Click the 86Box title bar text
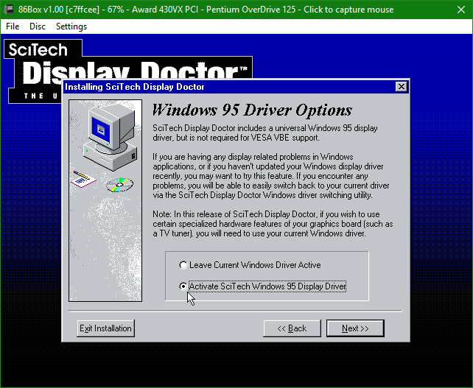Image resolution: width=473 pixels, height=388 pixels. [x=206, y=10]
